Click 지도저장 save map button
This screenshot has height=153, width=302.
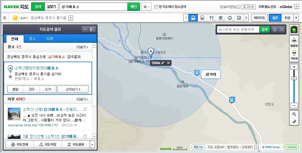coord(48,144)
